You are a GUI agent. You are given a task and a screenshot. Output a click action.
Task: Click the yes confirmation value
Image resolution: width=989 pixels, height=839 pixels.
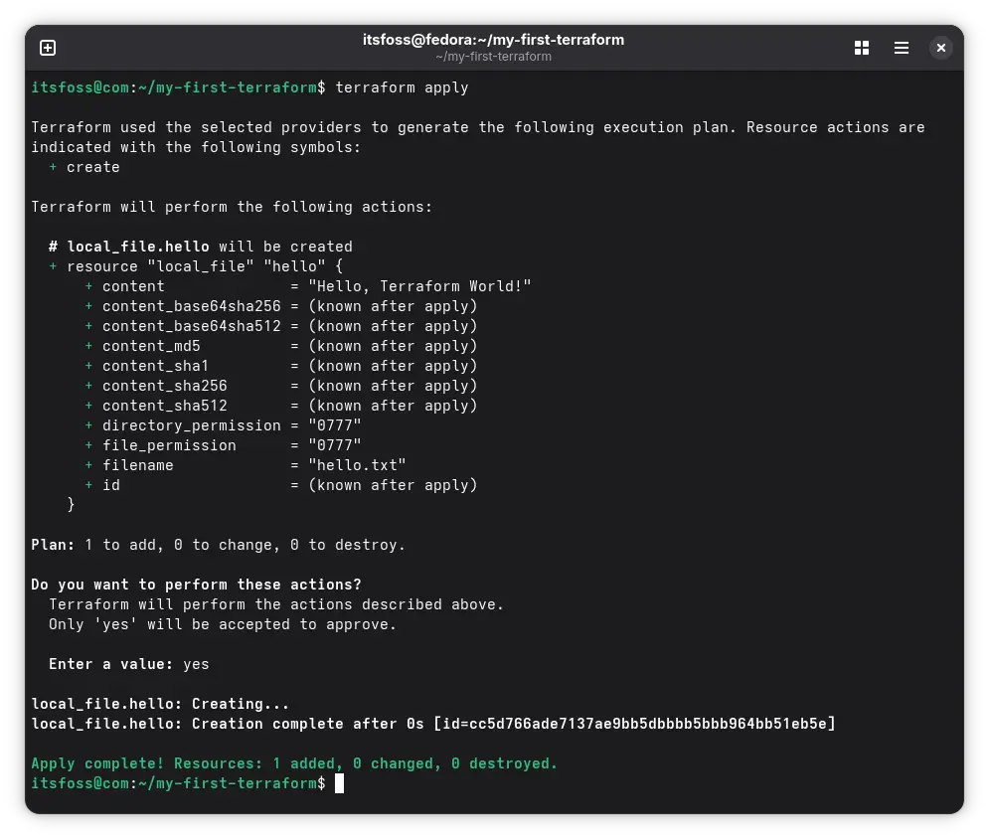(195, 664)
